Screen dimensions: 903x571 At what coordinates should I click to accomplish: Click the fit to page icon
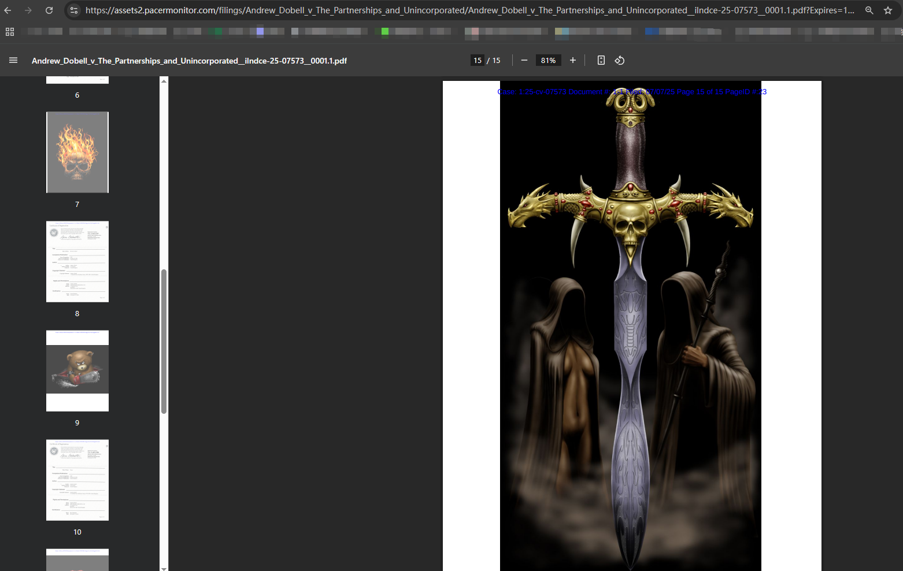(x=601, y=60)
